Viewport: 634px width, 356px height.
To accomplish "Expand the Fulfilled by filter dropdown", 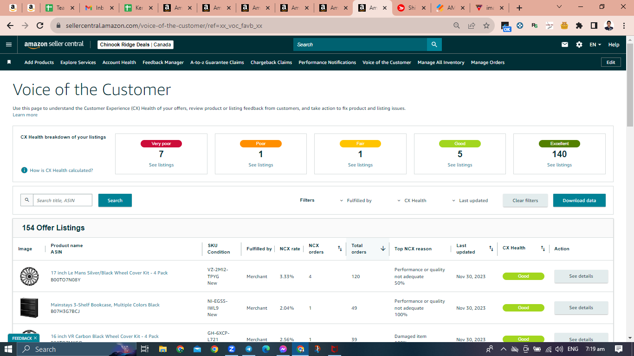I will click(356, 200).
